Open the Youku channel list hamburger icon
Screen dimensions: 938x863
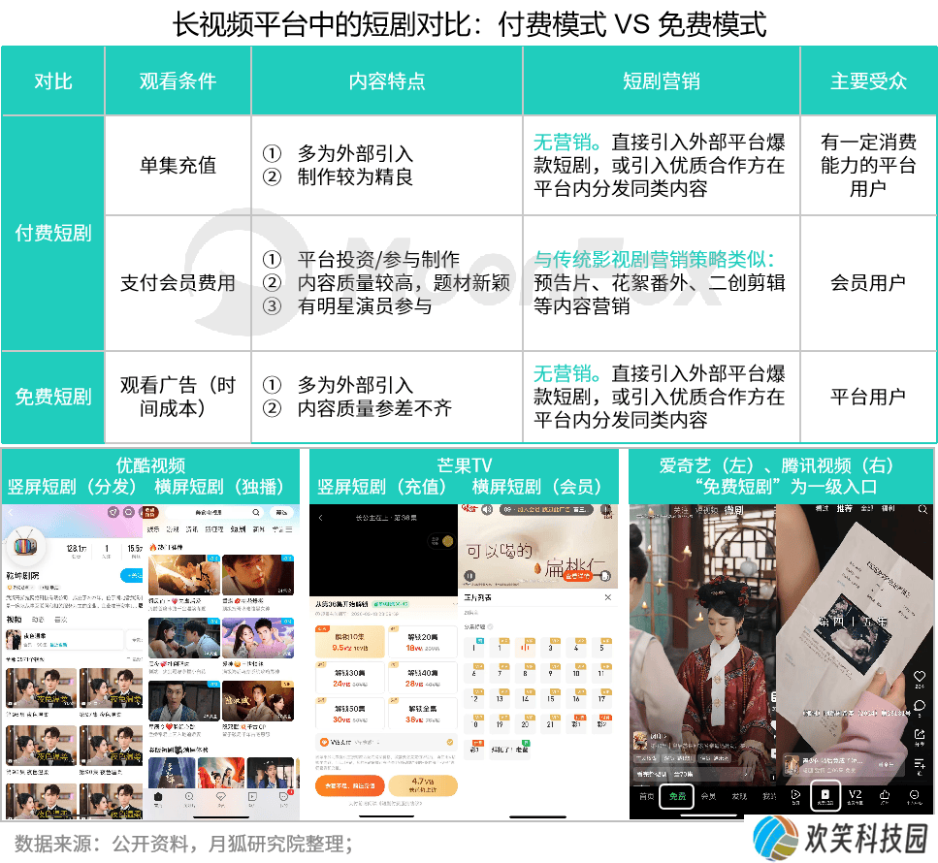pos(289,529)
